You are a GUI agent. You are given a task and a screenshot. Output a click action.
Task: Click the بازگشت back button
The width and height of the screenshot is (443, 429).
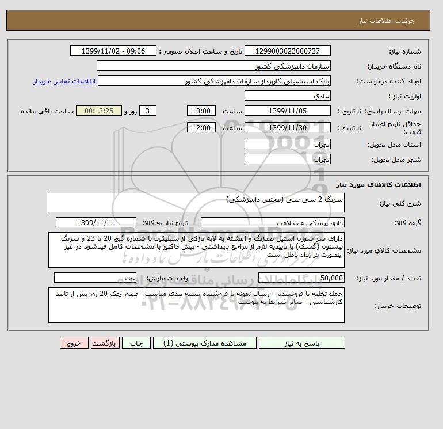point(105,343)
